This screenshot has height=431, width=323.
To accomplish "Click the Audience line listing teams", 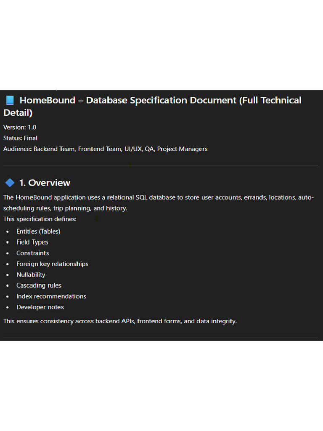I will [x=106, y=149].
